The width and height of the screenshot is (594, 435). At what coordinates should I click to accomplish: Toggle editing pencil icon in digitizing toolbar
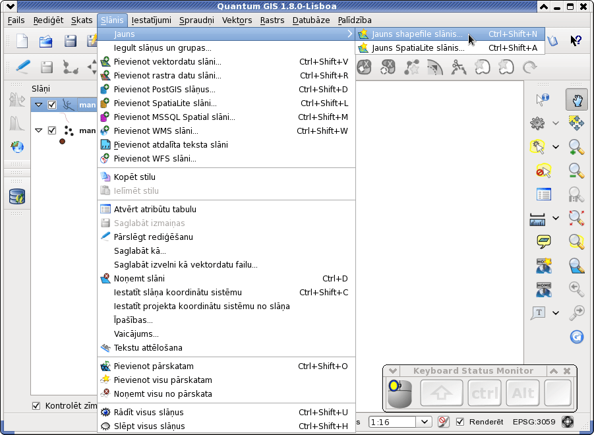pos(22,67)
